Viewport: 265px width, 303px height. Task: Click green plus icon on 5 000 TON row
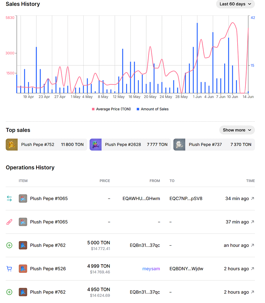[9, 245]
